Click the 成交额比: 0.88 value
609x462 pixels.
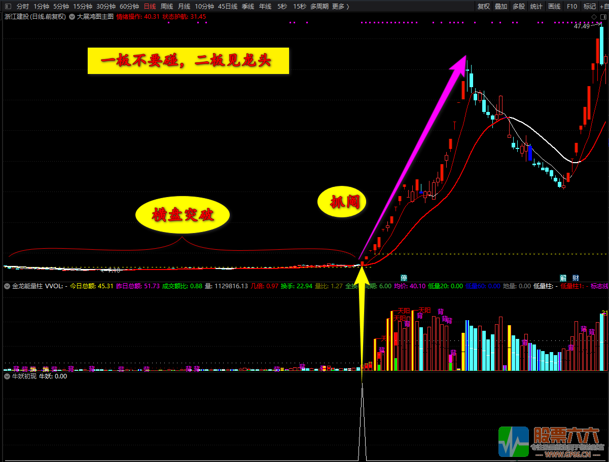coord(182,286)
